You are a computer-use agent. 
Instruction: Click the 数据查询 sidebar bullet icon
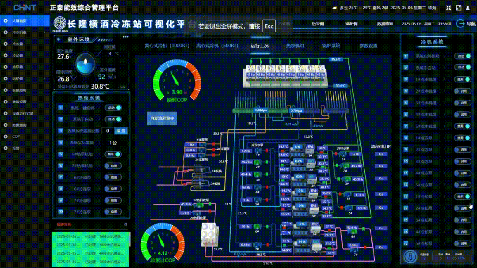(5, 125)
